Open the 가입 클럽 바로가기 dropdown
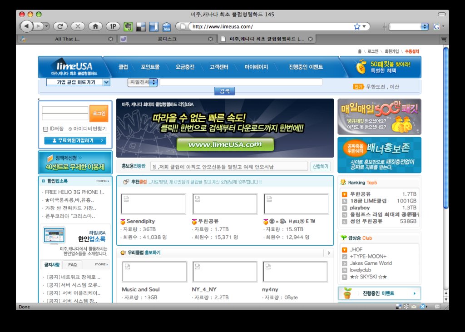465x332 pixels. 78,82
